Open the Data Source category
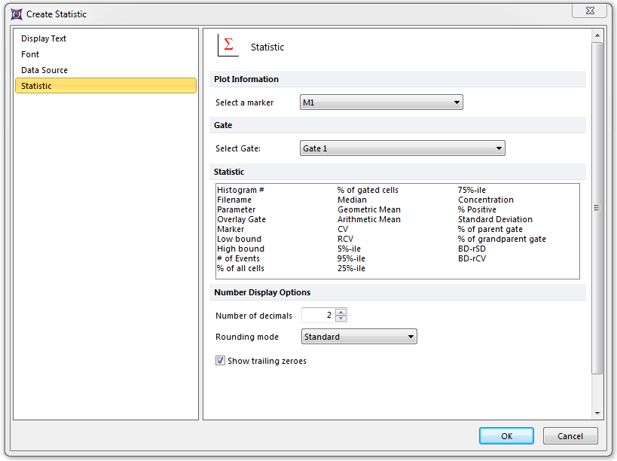Viewport: 617px width, 461px height. (44, 70)
